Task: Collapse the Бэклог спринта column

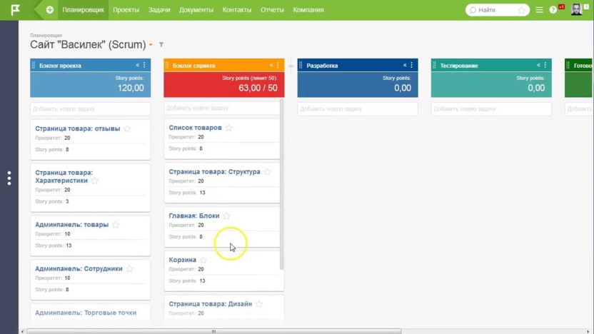Action: click(x=271, y=65)
